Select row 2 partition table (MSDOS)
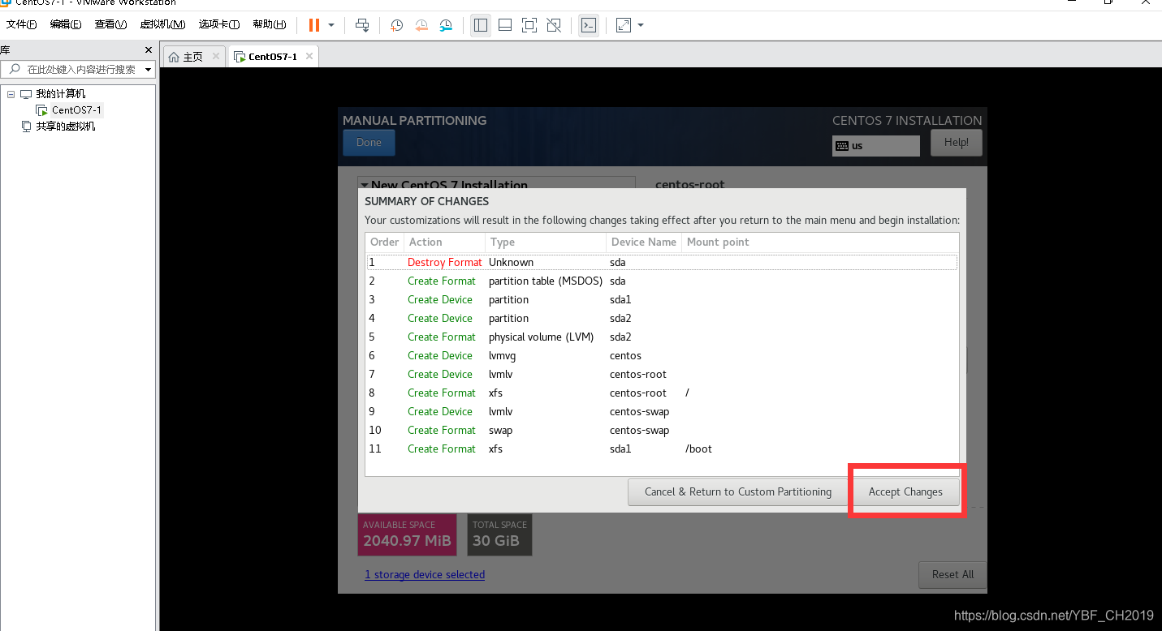This screenshot has width=1162, height=631. tap(662, 281)
